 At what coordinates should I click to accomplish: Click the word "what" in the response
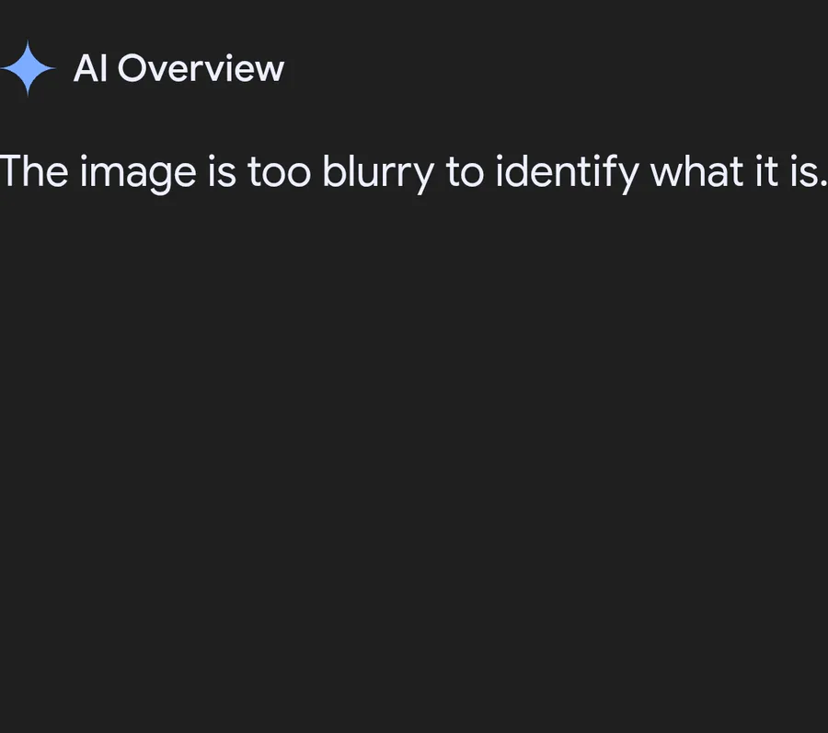[692, 172]
